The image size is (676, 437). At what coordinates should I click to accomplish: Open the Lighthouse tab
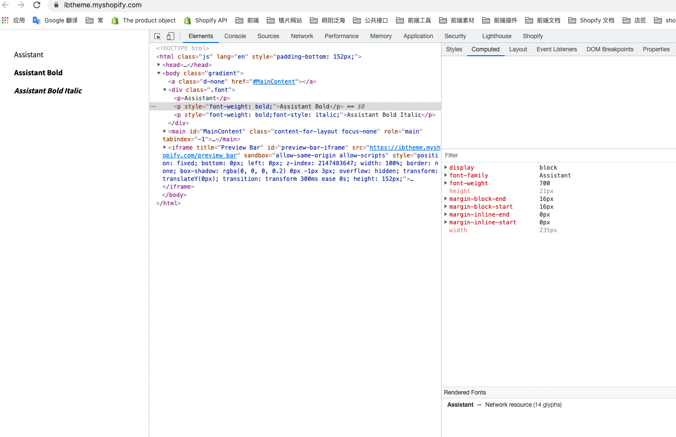coord(497,36)
